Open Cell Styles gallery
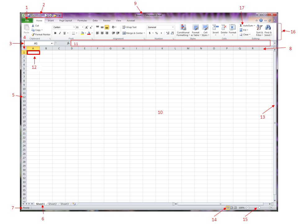 tap(205, 30)
